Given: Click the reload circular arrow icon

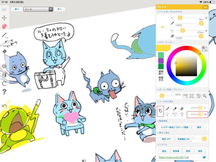Looking at the screenshot, I should click(x=4, y=84).
